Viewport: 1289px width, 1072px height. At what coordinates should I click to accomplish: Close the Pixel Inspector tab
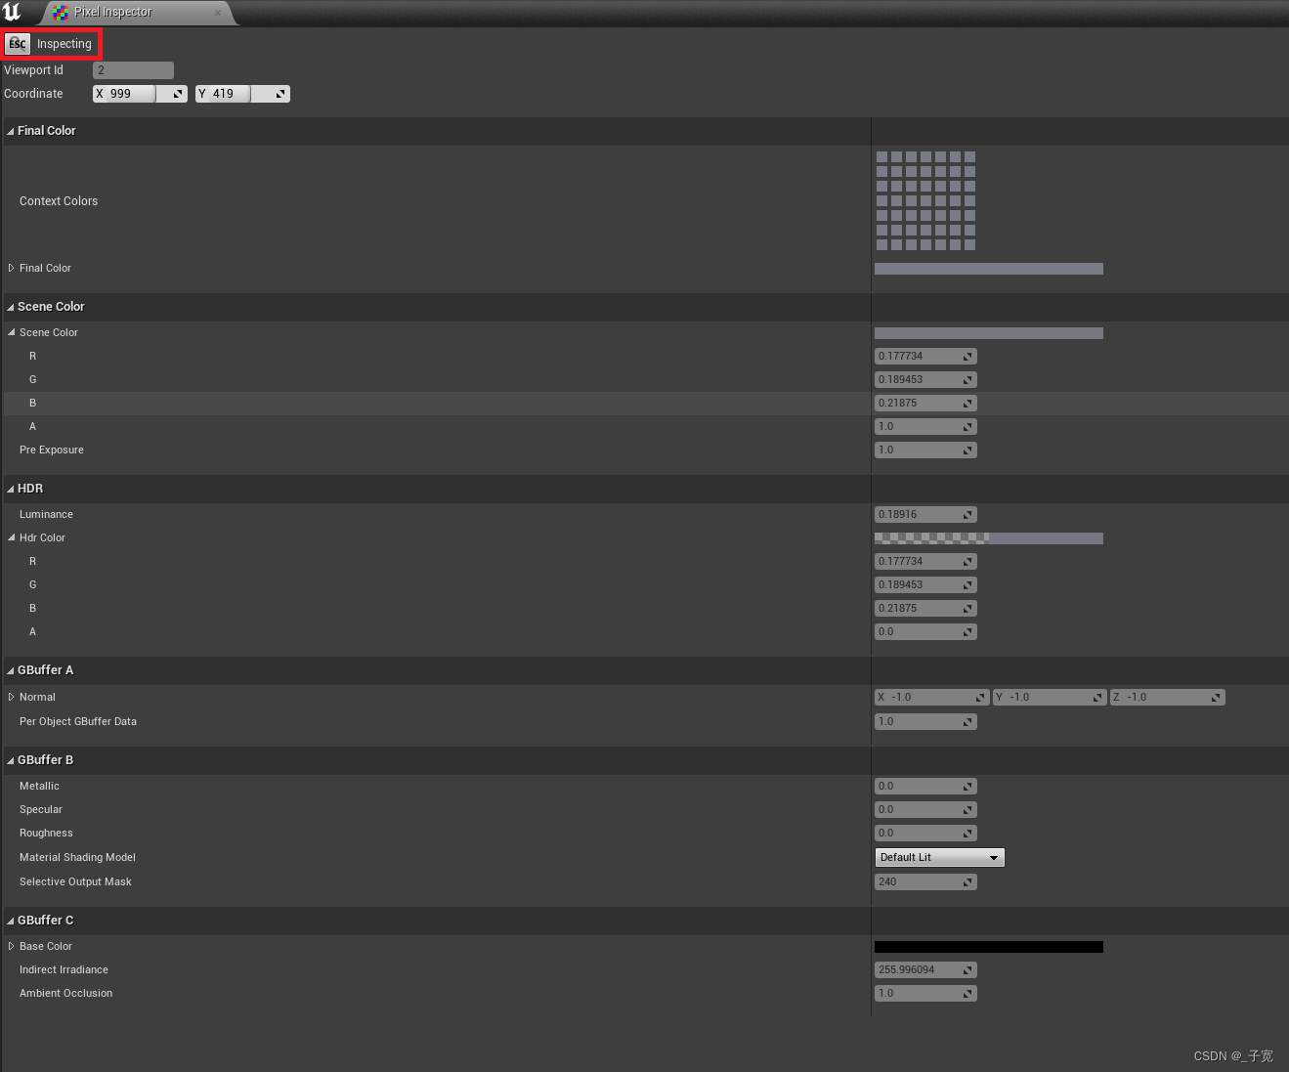coord(217,13)
